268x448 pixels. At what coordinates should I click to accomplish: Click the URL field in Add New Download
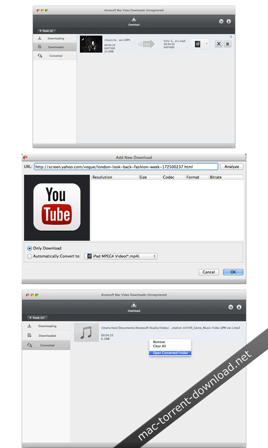(126, 167)
